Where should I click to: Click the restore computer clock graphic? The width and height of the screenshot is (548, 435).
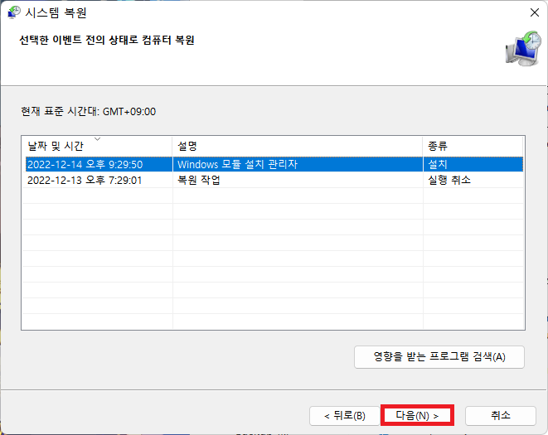pyautogui.click(x=523, y=48)
